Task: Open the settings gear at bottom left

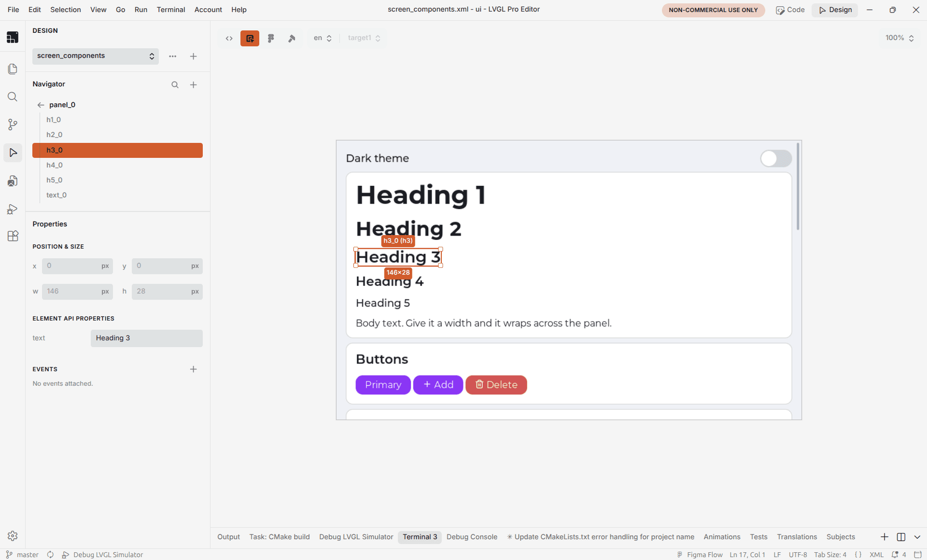Action: [13, 536]
